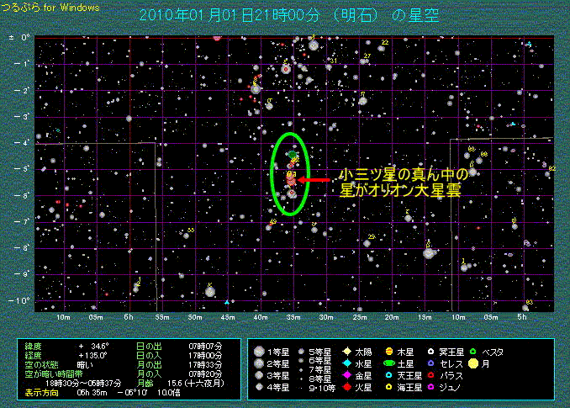Image resolution: width=570 pixels, height=408 pixels.
Task: Click the red arrow pointing at Orion Nebula
Action: 315,180
